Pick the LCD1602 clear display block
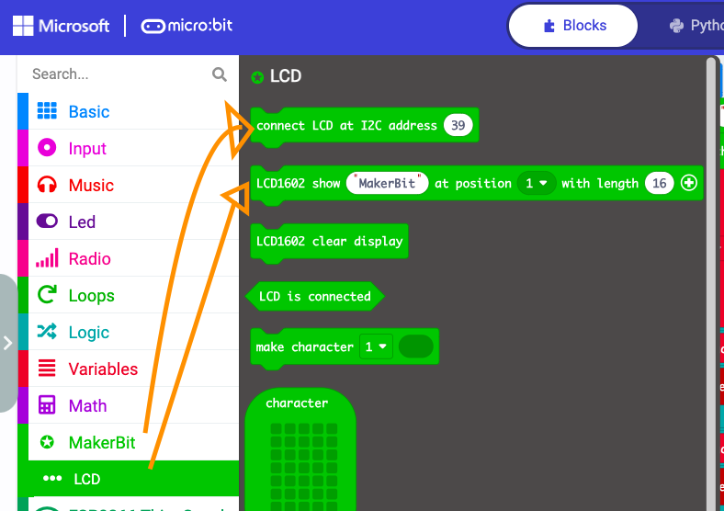The width and height of the screenshot is (724, 511). (329, 242)
